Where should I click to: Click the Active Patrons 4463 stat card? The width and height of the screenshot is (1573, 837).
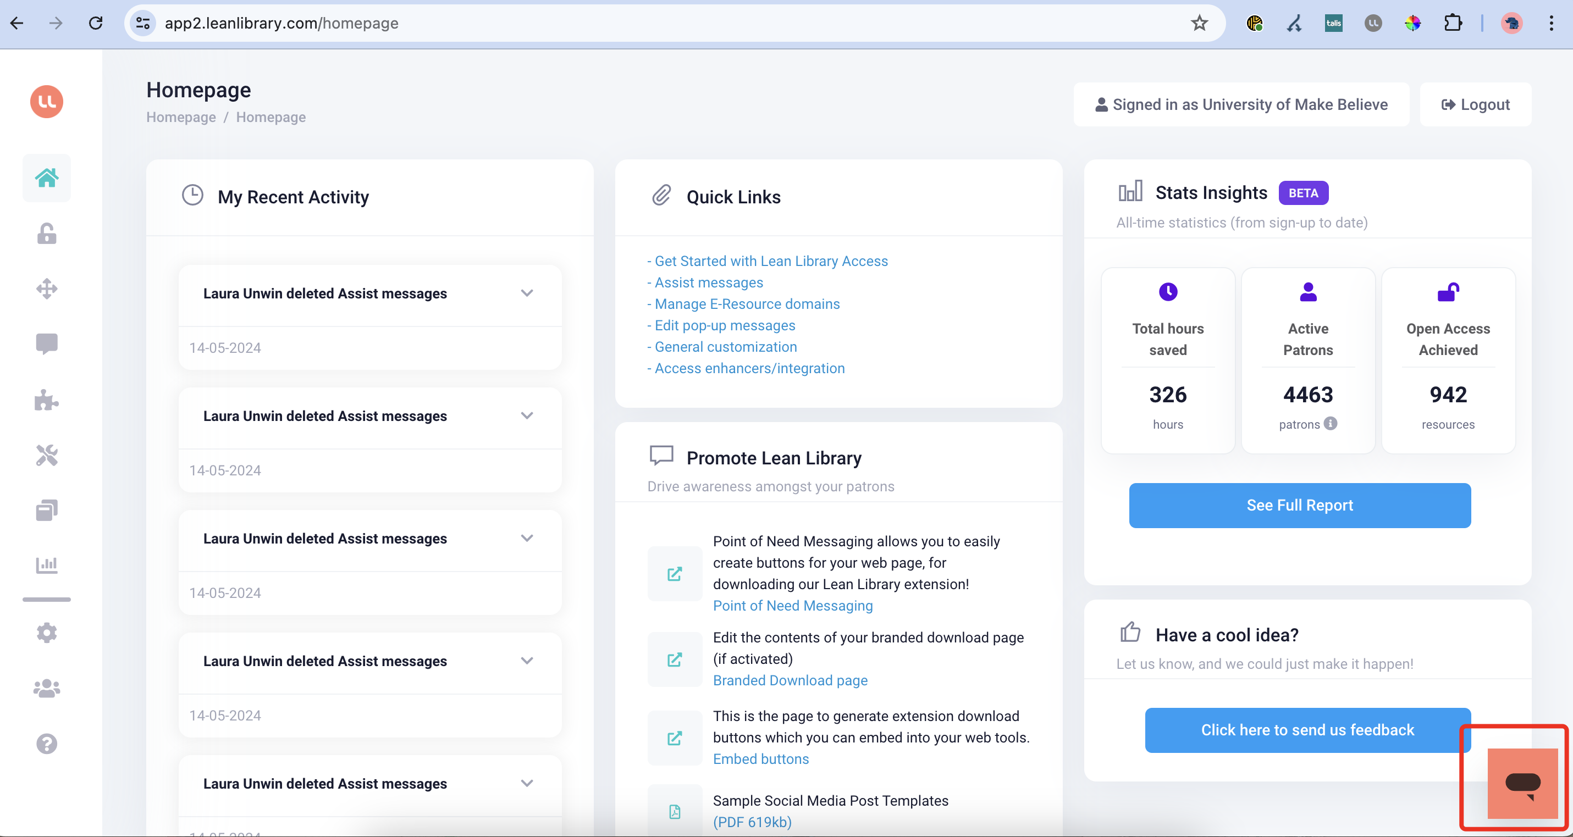pyautogui.click(x=1308, y=360)
